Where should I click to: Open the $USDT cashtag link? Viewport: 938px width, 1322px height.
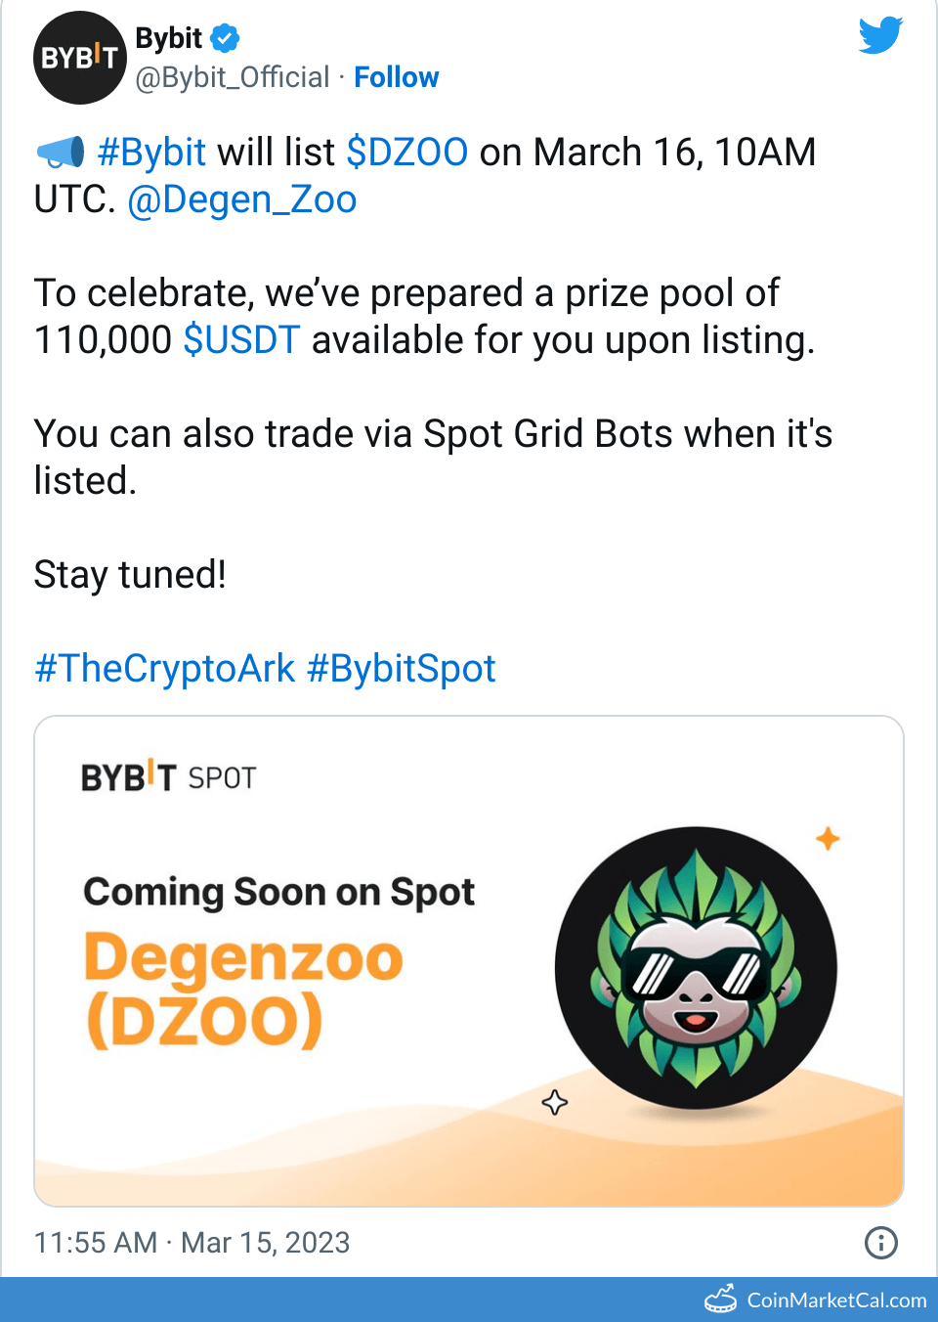point(241,340)
